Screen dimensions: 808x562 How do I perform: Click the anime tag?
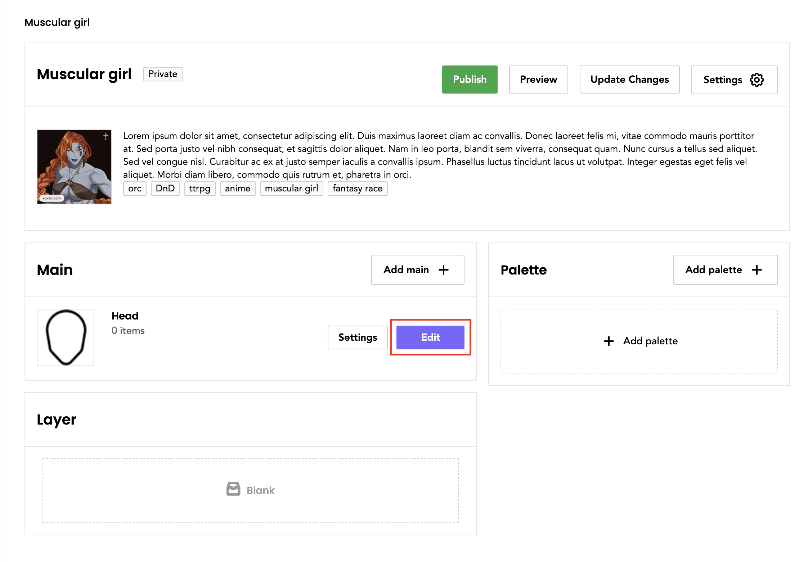pos(238,189)
